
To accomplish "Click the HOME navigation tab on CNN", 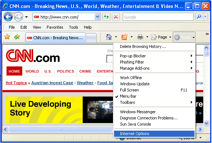I will click(x=14, y=71).
